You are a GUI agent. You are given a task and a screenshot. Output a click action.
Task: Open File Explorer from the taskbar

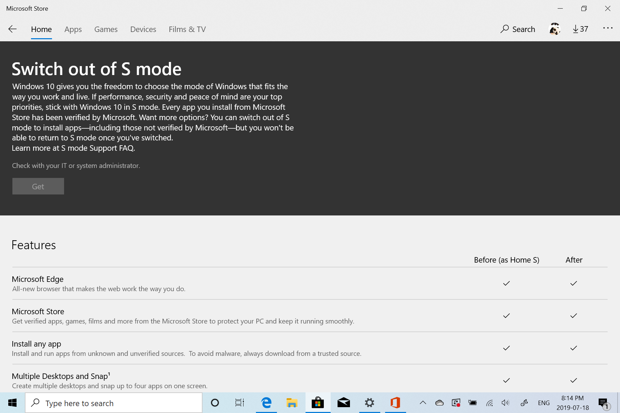point(292,402)
